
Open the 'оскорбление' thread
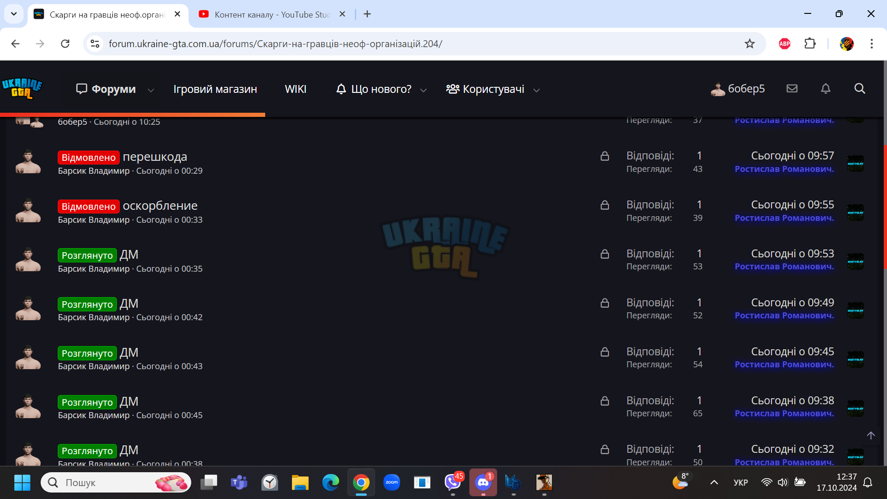(160, 206)
